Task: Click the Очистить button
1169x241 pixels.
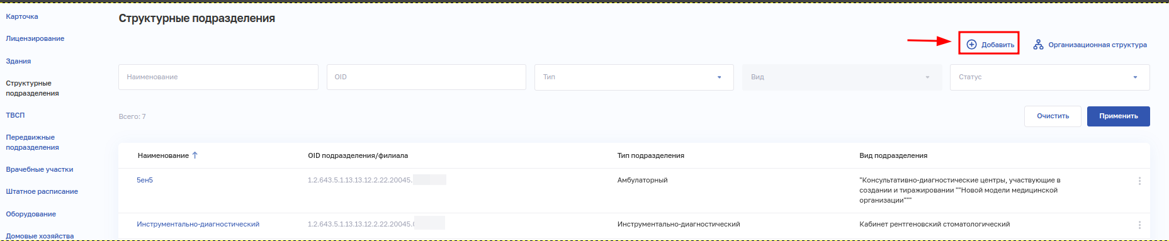Action: (x=1053, y=116)
